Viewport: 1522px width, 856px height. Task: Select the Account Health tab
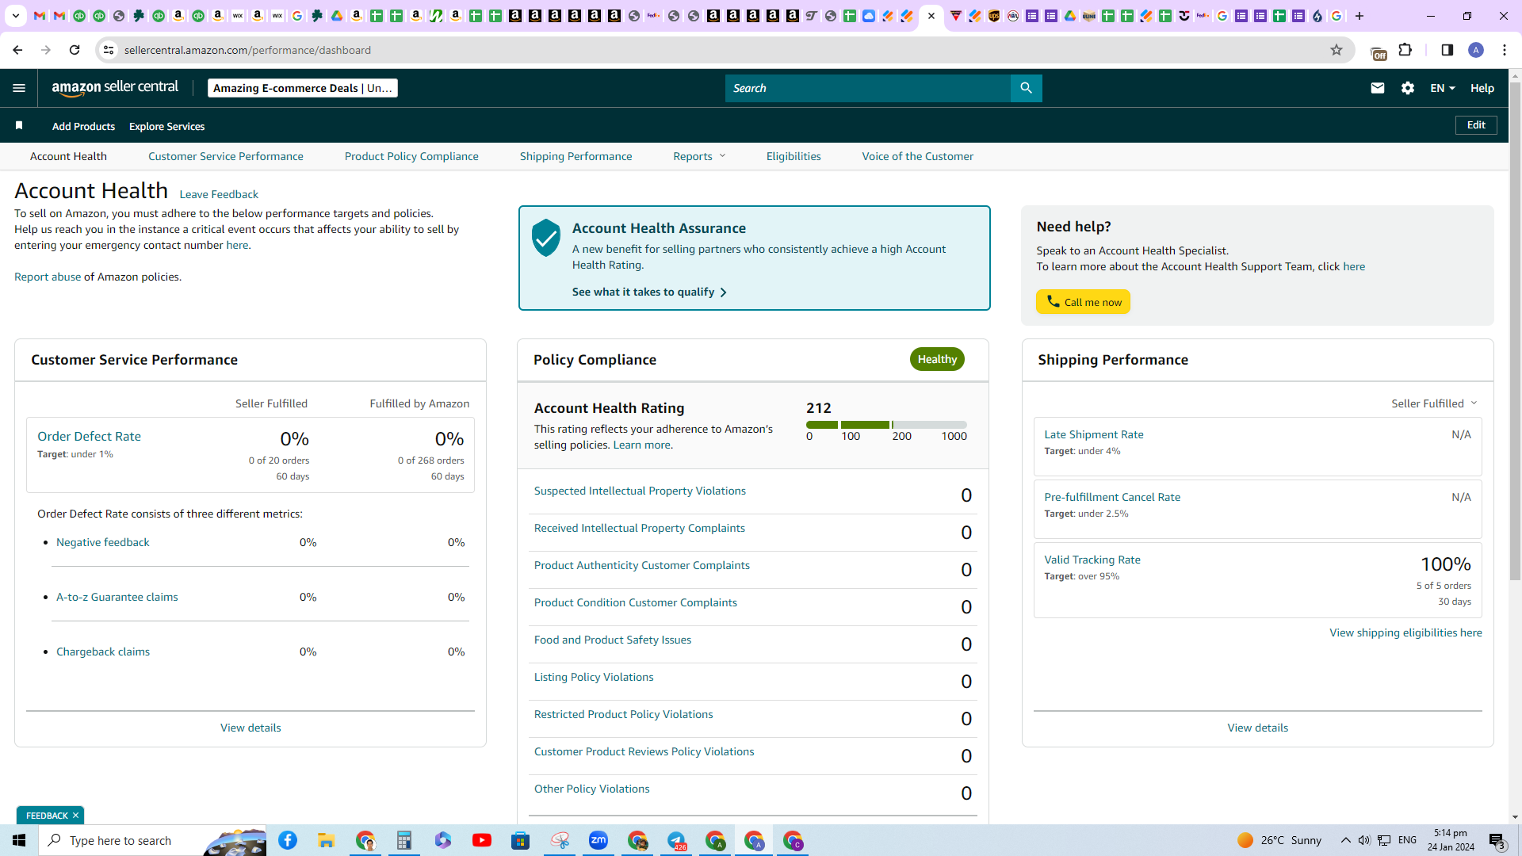68,156
